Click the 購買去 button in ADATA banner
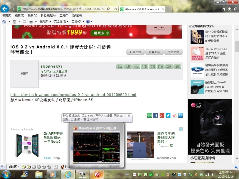 (100, 33)
